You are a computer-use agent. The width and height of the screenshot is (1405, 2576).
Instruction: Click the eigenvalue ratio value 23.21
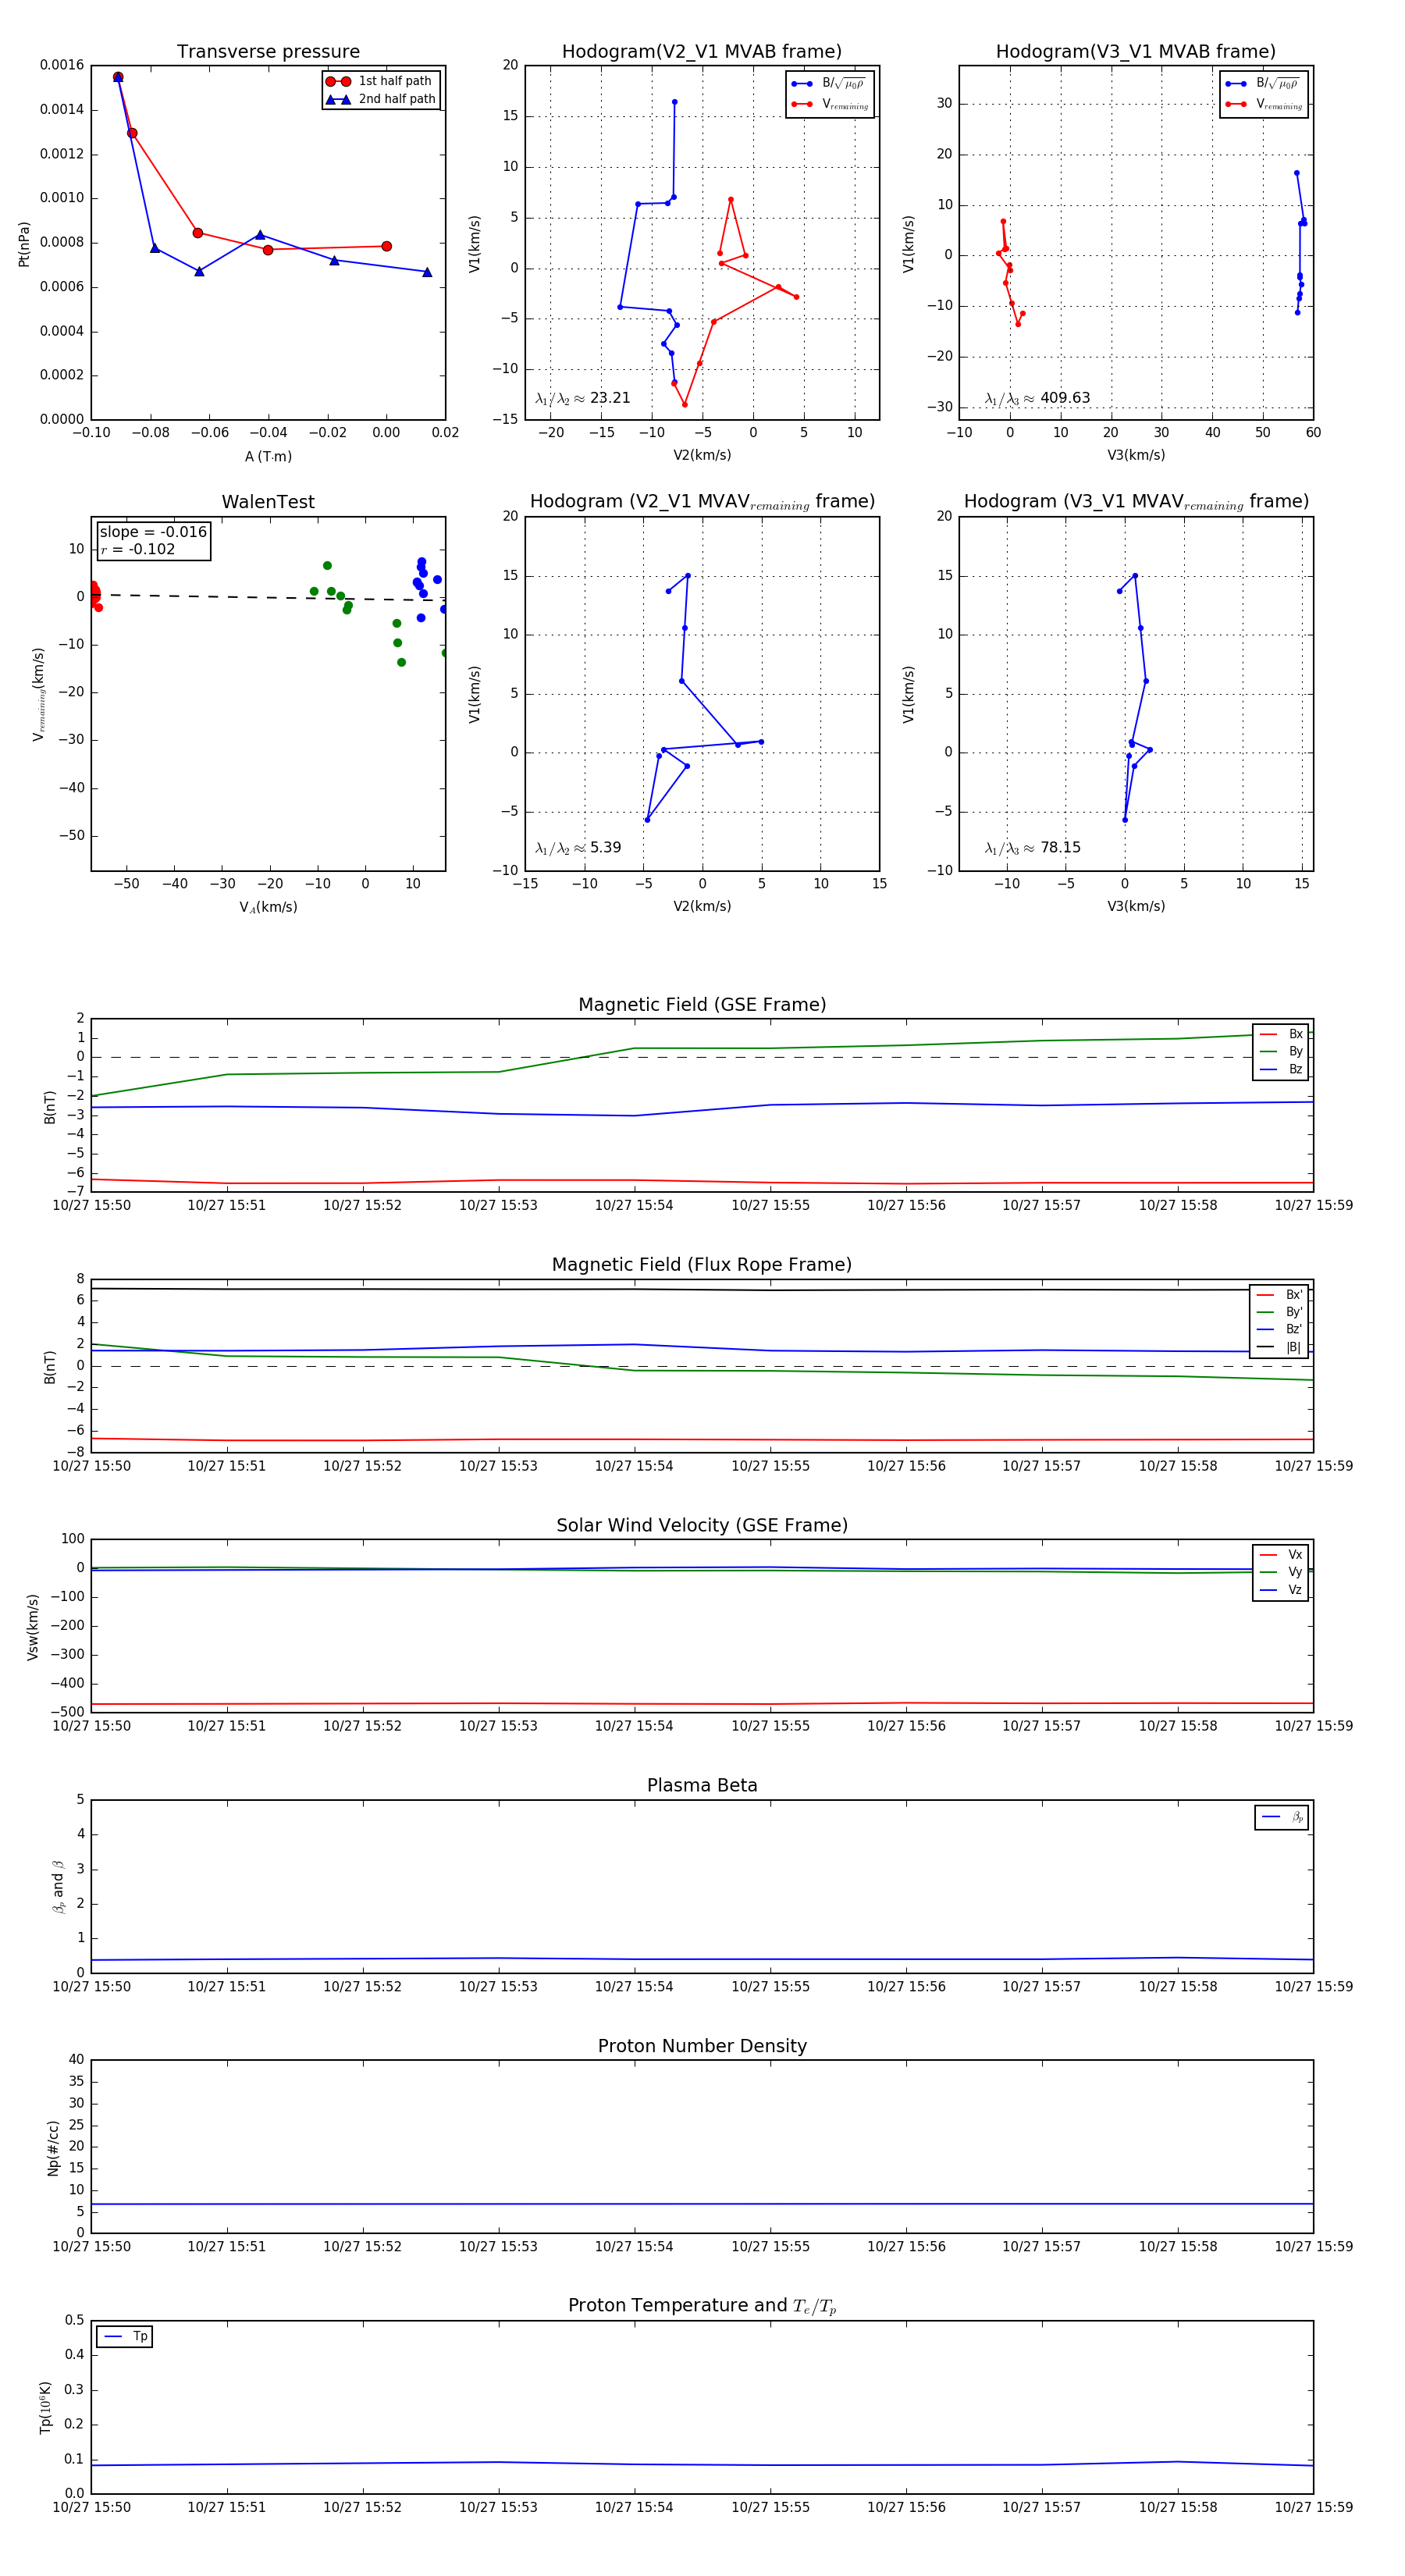610,398
